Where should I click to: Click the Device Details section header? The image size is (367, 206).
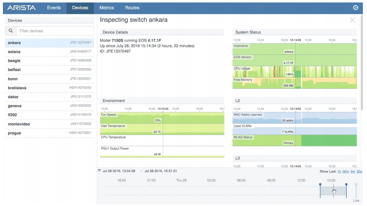[x=162, y=32]
